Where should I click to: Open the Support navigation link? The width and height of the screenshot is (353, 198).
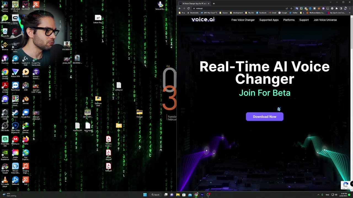click(304, 20)
